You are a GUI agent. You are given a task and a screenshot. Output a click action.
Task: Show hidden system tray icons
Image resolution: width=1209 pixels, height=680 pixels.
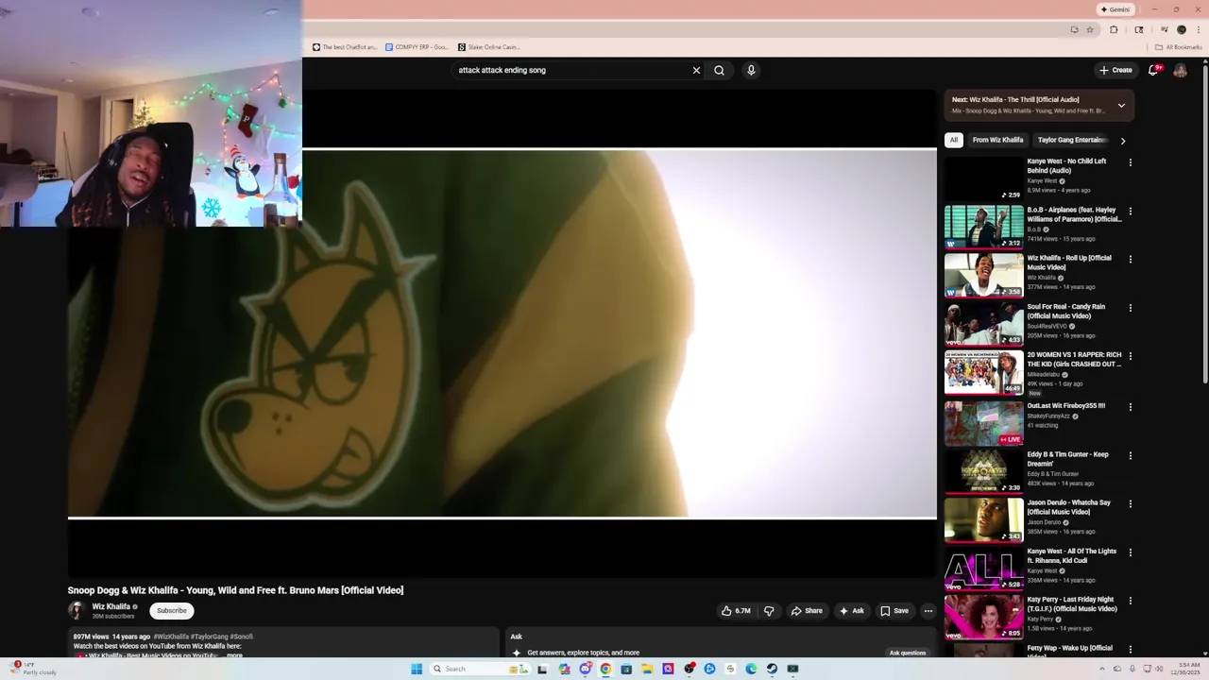[1102, 669]
